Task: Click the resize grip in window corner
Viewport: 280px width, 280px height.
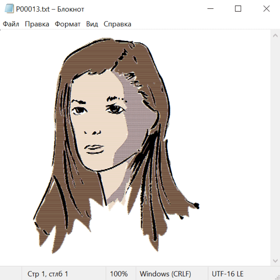Action: [x=277, y=277]
